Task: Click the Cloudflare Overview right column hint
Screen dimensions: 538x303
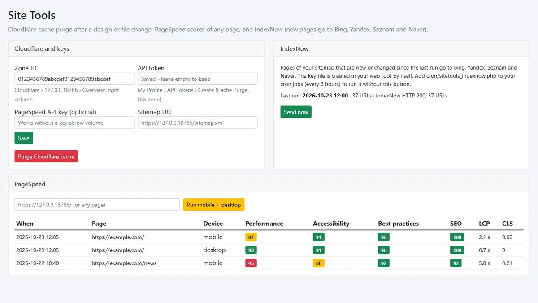Action: (x=67, y=95)
